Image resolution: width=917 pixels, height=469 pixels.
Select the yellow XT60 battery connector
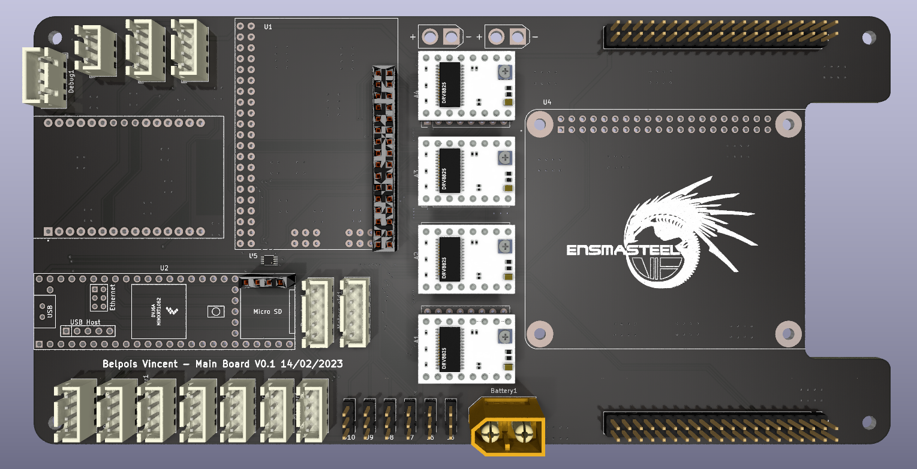click(x=509, y=427)
